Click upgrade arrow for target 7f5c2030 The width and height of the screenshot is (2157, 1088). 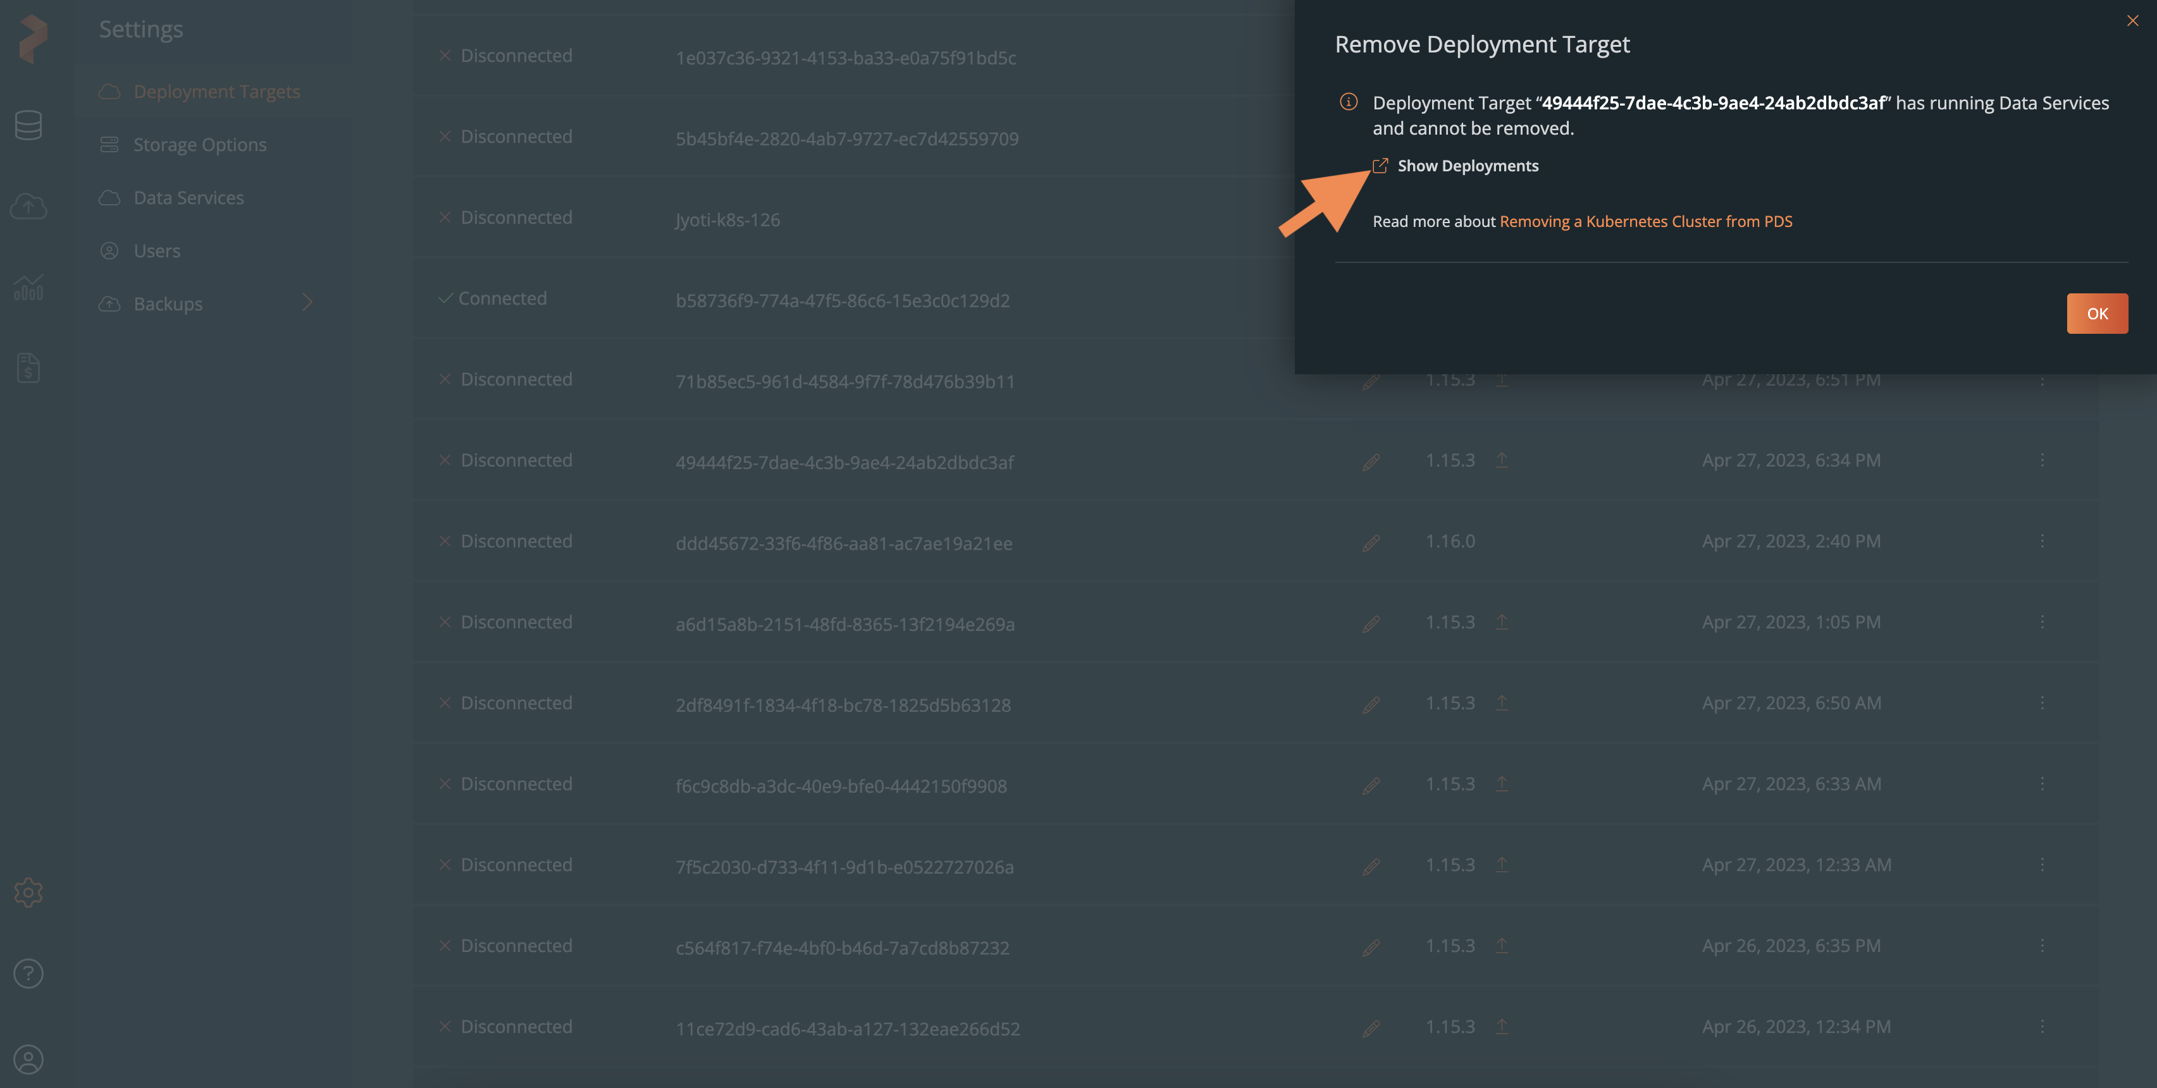click(1502, 865)
